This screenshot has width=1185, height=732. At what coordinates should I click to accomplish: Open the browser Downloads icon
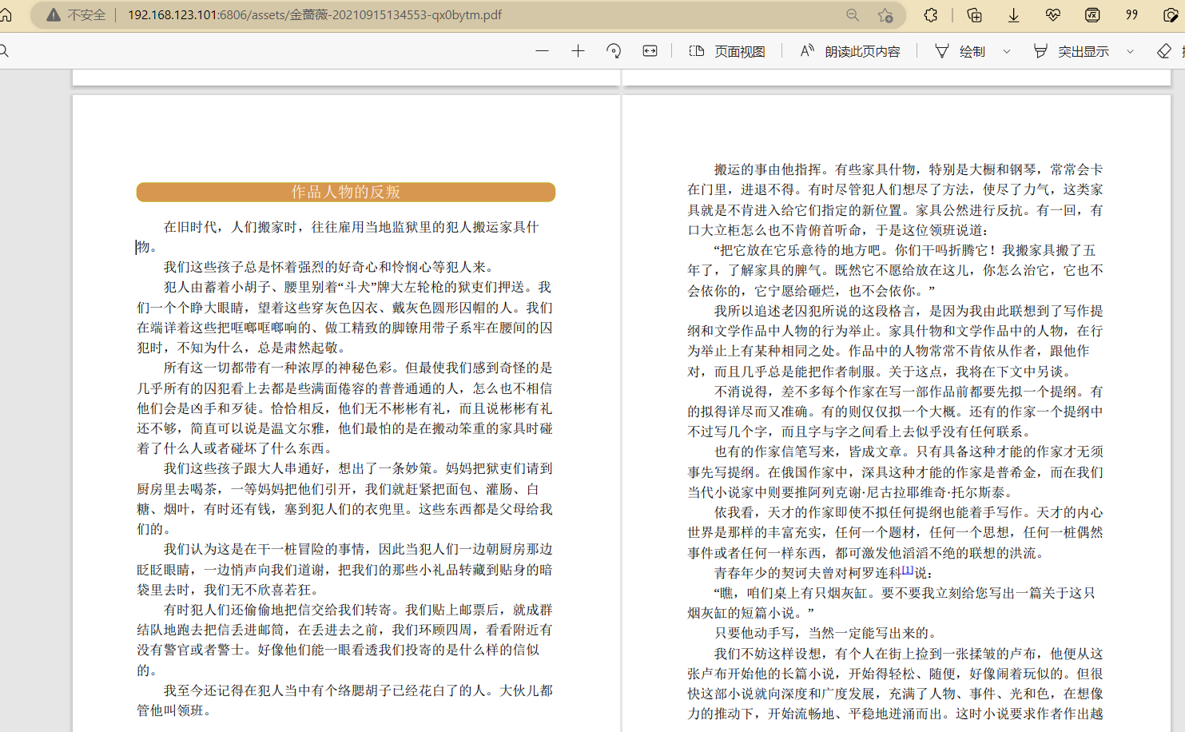pyautogui.click(x=1013, y=15)
